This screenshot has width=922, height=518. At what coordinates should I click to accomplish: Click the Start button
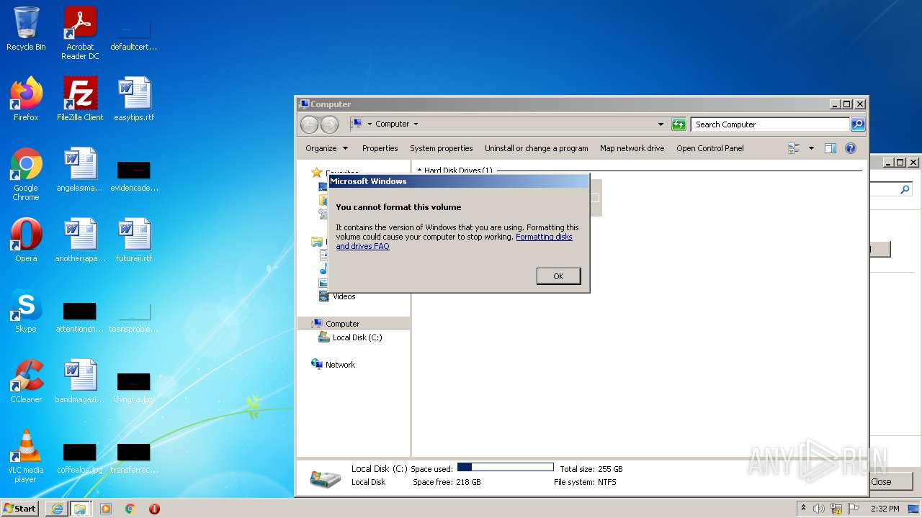[x=20, y=509]
